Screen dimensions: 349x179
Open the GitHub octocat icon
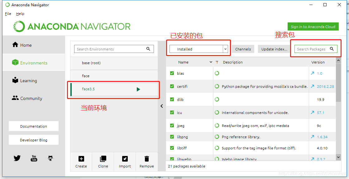click(x=50, y=158)
